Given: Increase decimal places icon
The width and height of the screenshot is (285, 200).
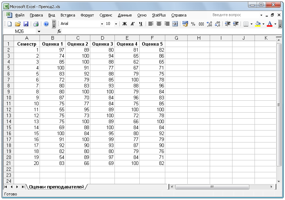Looking at the screenshot, I should click(x=209, y=24).
